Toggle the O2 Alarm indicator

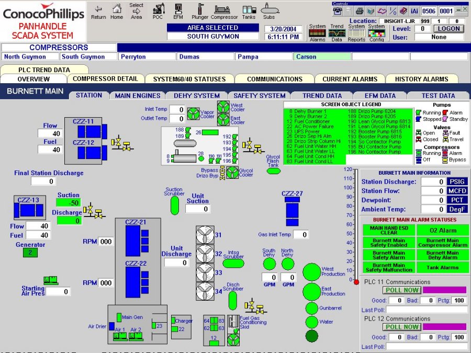coord(443,231)
